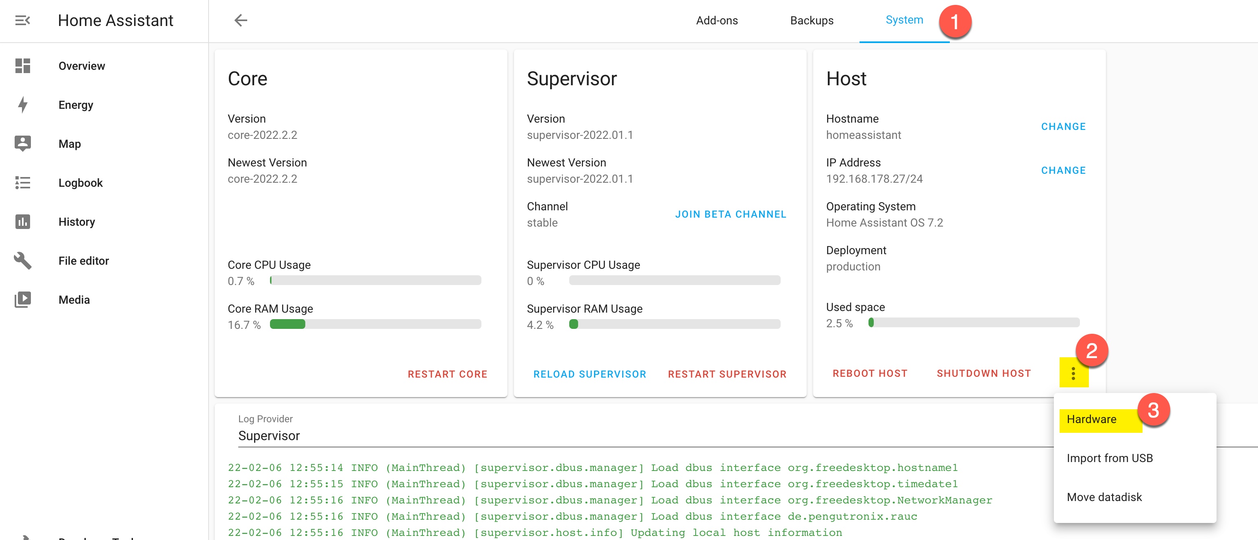Screen dimensions: 1258x540
Task: Click CHANGE next to IP Address
Action: pyautogui.click(x=1063, y=171)
